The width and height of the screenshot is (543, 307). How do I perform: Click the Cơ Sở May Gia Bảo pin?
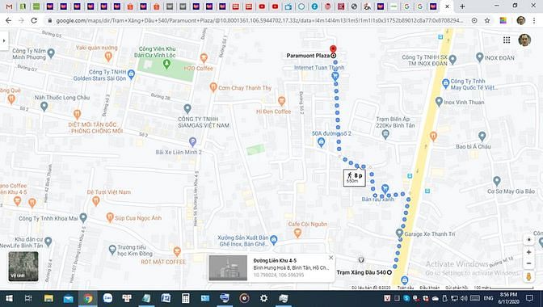click(497, 181)
